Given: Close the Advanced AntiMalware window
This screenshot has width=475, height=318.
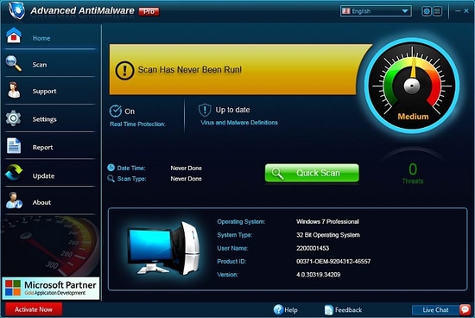Looking at the screenshot, I should (x=466, y=10).
